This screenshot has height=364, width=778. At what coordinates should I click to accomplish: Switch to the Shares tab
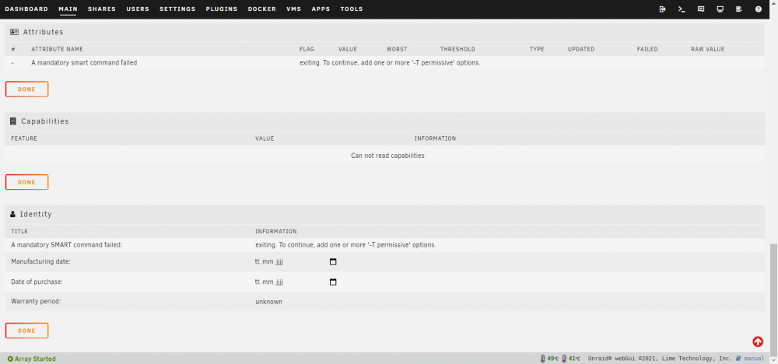pos(102,9)
